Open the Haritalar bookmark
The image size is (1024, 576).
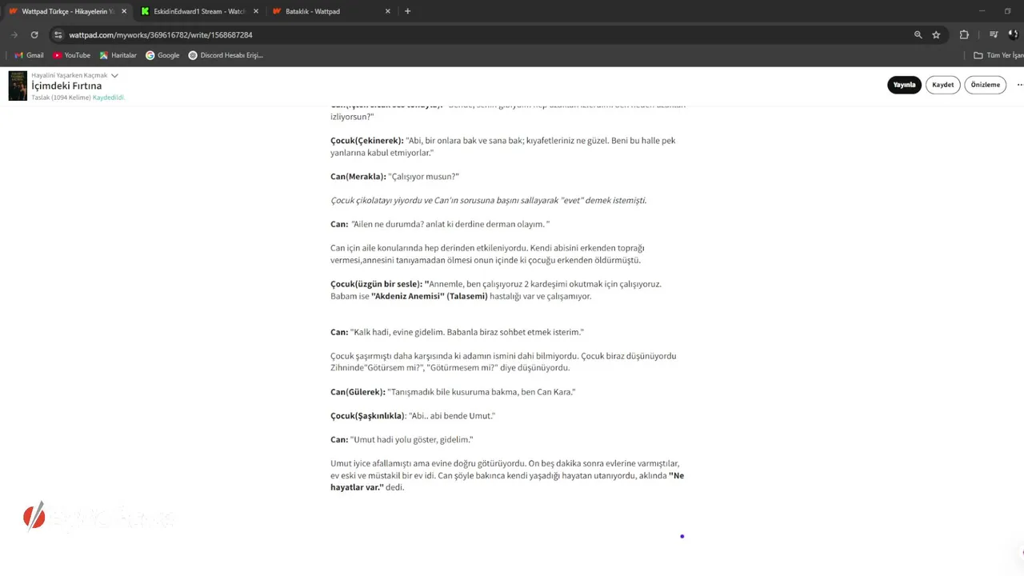click(x=118, y=55)
